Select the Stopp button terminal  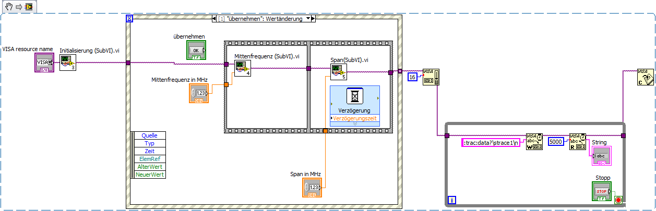[602, 191]
